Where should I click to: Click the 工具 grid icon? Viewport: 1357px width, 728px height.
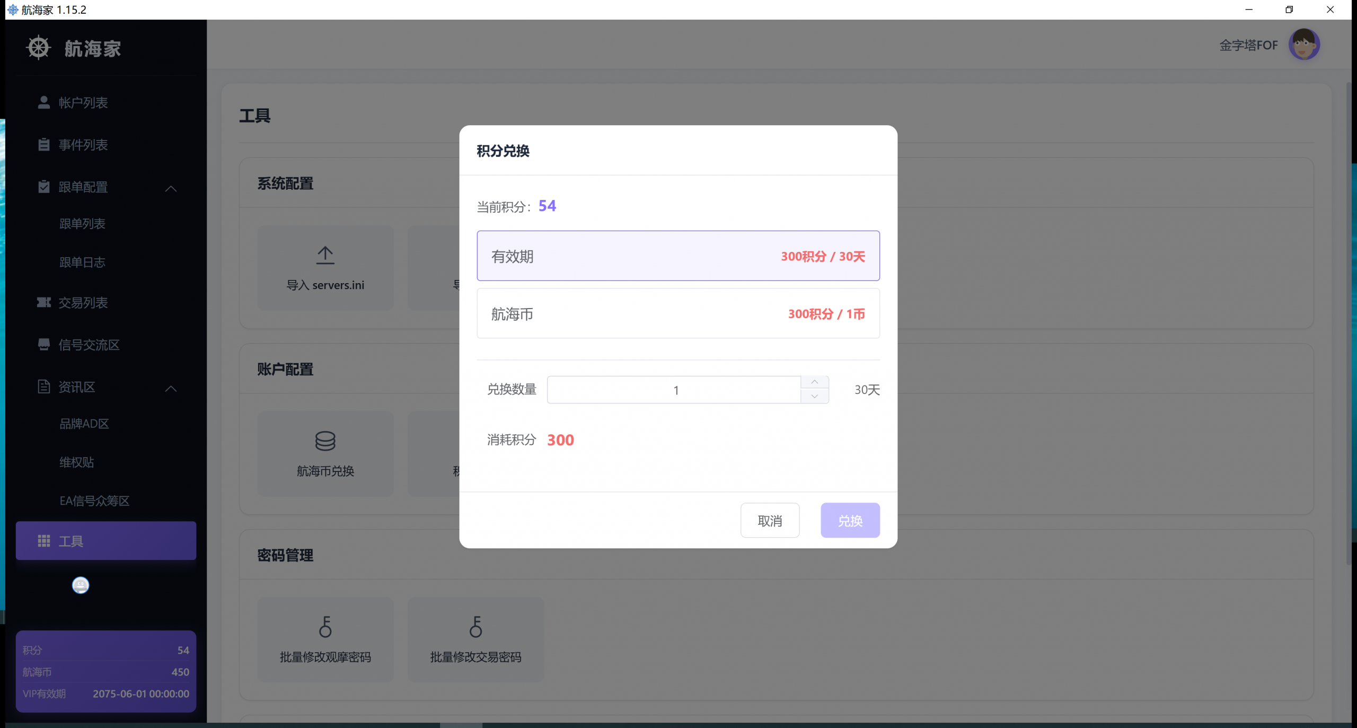[44, 541]
